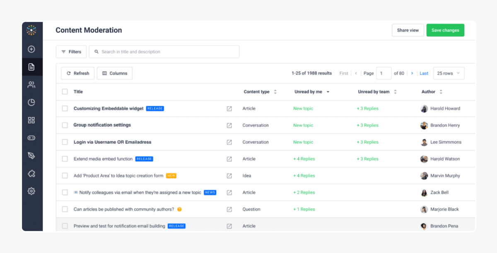497x253 pixels.
Task: Open the settings gear in the sidebar
Action: pyautogui.click(x=31, y=191)
